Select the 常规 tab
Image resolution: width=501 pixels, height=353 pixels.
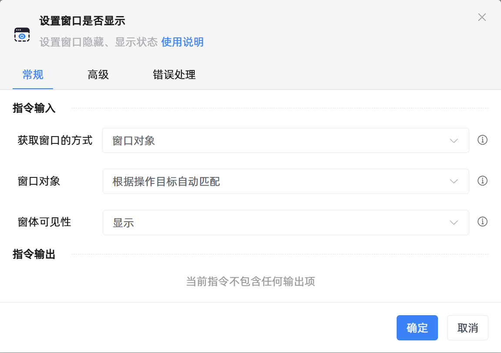pyautogui.click(x=33, y=75)
